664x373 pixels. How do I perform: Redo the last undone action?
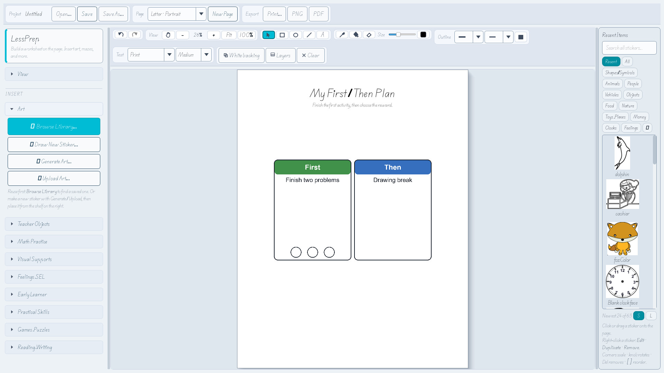(135, 35)
